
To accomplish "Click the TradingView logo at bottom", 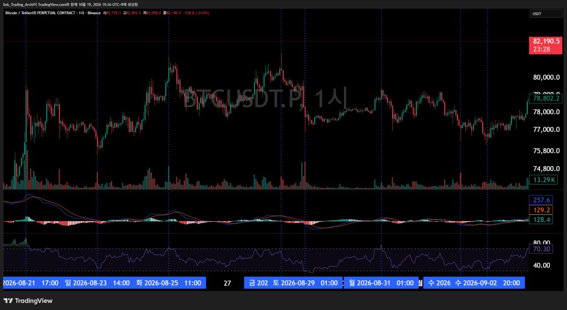I will tap(28, 301).
